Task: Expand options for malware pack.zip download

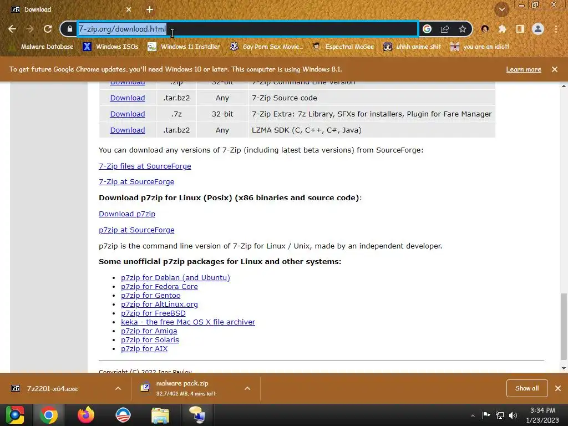Action: (x=247, y=388)
